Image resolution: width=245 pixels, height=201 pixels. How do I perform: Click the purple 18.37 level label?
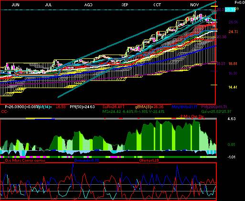[x=221, y=64]
